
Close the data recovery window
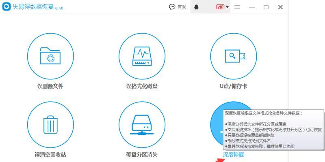280,7
